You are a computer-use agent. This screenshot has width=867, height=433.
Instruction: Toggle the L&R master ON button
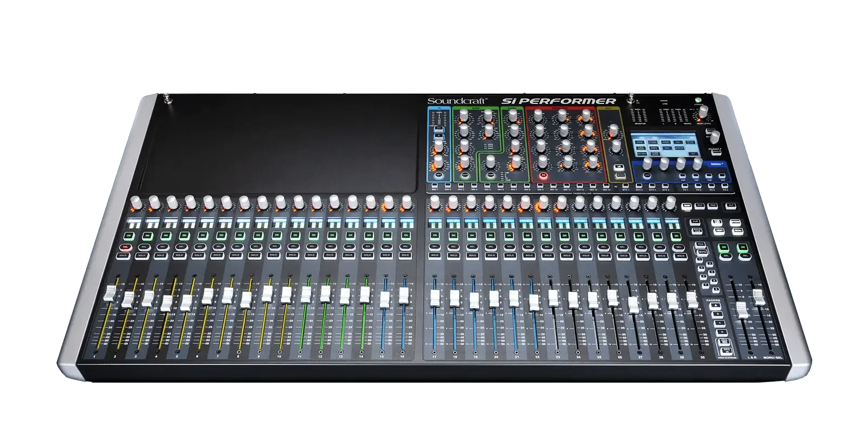(723, 247)
